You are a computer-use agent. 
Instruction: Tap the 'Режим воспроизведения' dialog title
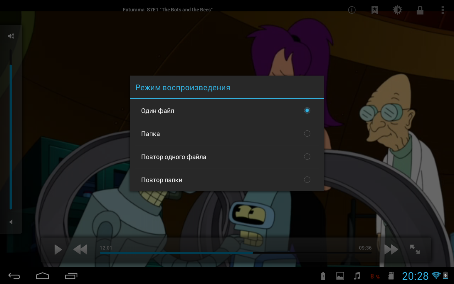coord(183,87)
